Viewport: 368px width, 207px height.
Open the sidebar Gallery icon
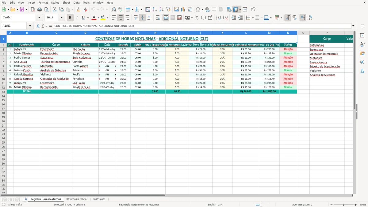pyautogui.click(x=362, y=53)
